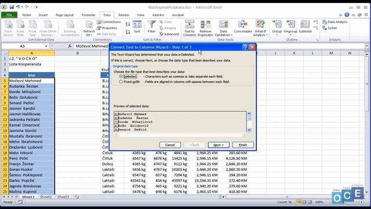Click preview scroll down arrow in wizard
The image size is (371, 209).
tap(249, 130)
